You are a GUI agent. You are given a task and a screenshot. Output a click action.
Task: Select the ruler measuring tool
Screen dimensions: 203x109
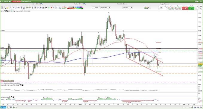pos(10,8)
